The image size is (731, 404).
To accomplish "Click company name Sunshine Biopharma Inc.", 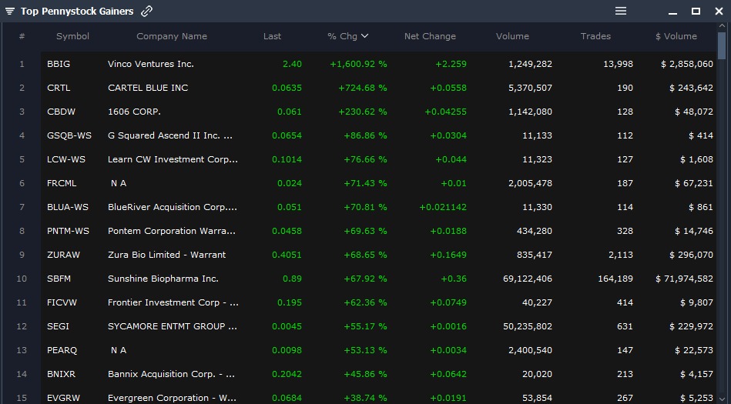I will tap(163, 279).
